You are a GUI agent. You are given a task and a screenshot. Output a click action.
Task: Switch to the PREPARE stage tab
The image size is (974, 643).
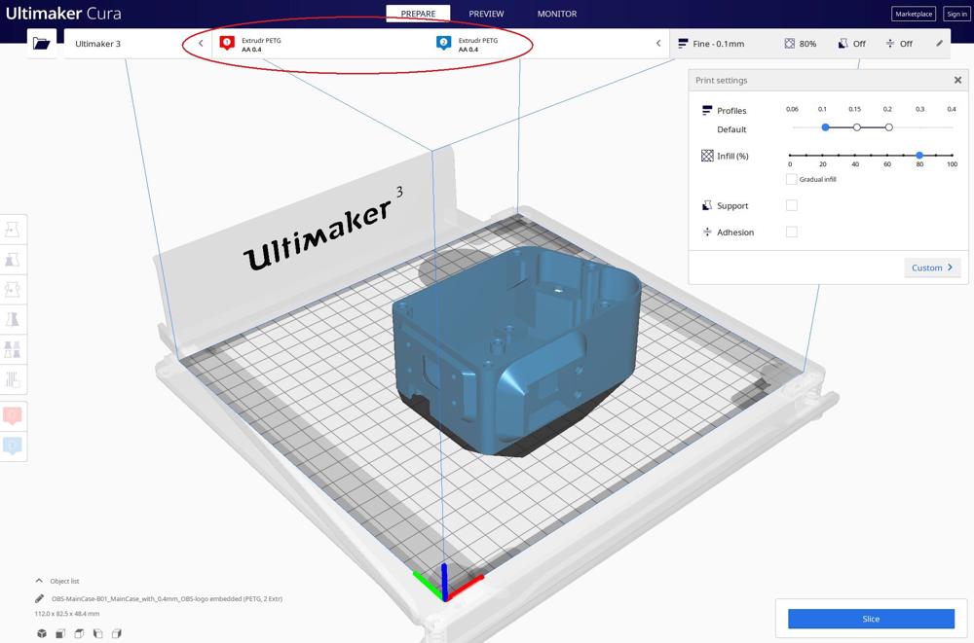pos(418,14)
